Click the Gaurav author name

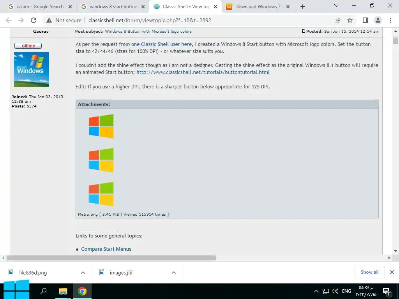point(41,31)
